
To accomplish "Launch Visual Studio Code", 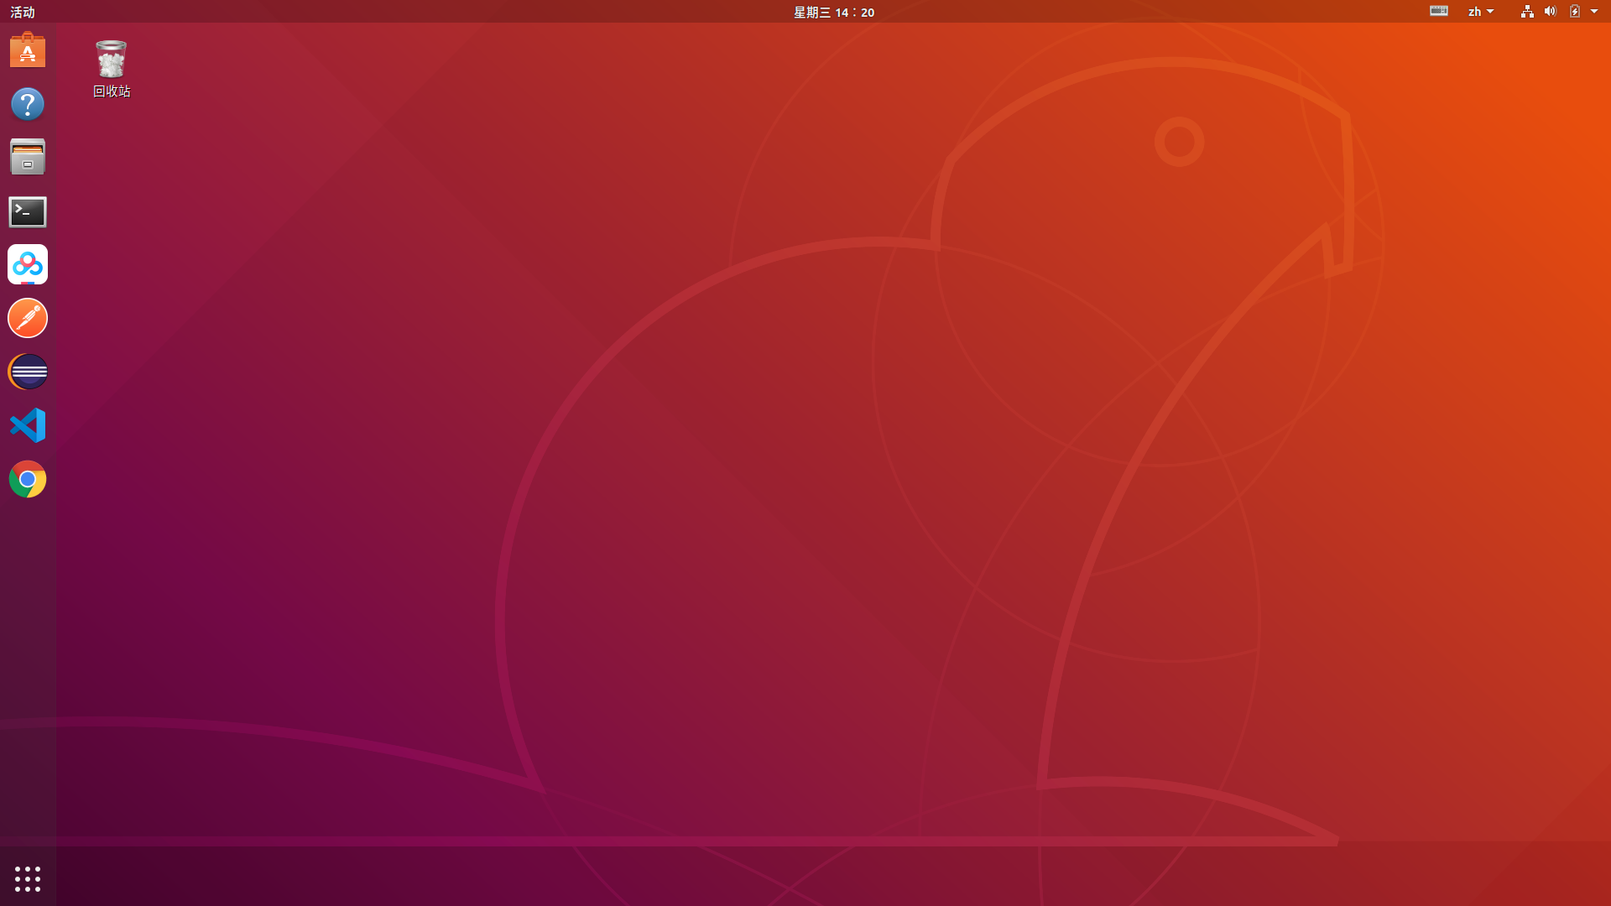I will pyautogui.click(x=28, y=425).
